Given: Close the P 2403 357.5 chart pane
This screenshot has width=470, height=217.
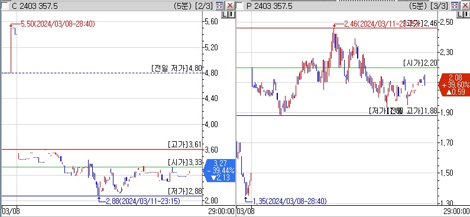Looking at the screenshot, I should 465,6.
